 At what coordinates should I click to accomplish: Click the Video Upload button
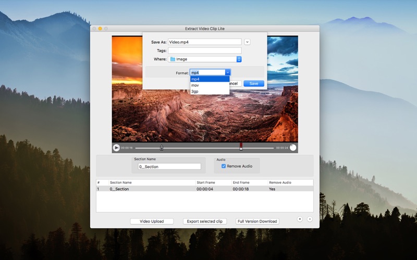coord(152,222)
